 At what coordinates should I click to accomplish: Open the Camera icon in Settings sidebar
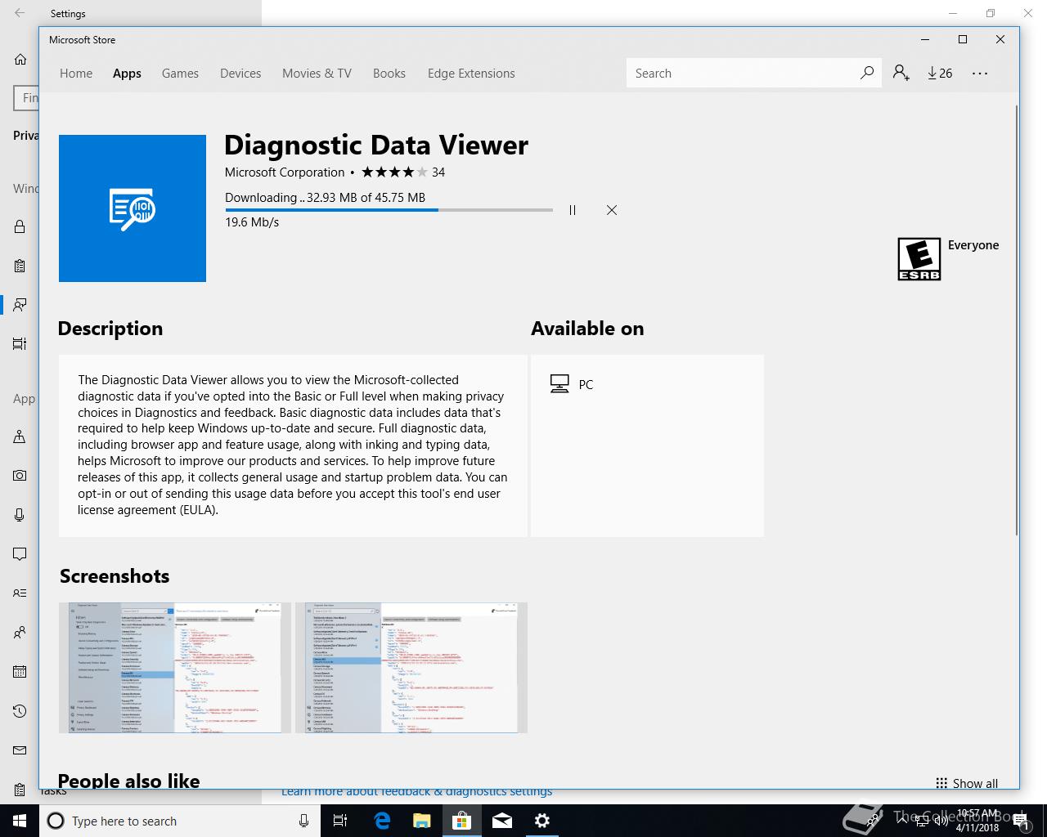click(x=20, y=476)
